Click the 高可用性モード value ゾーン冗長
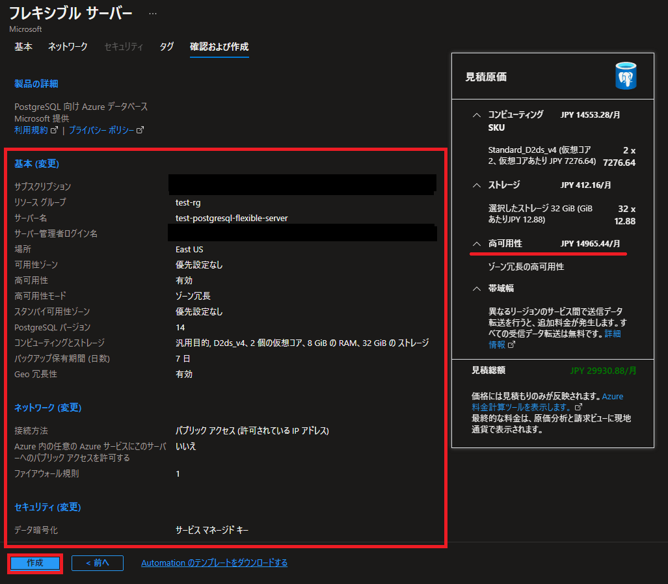 (x=193, y=296)
